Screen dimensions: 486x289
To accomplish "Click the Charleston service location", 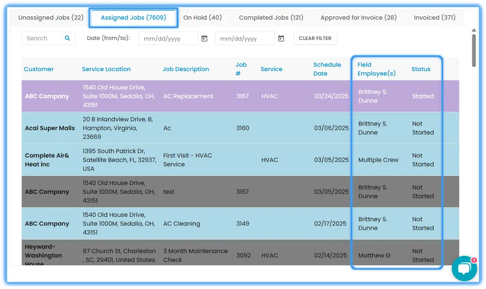I will click(119, 255).
